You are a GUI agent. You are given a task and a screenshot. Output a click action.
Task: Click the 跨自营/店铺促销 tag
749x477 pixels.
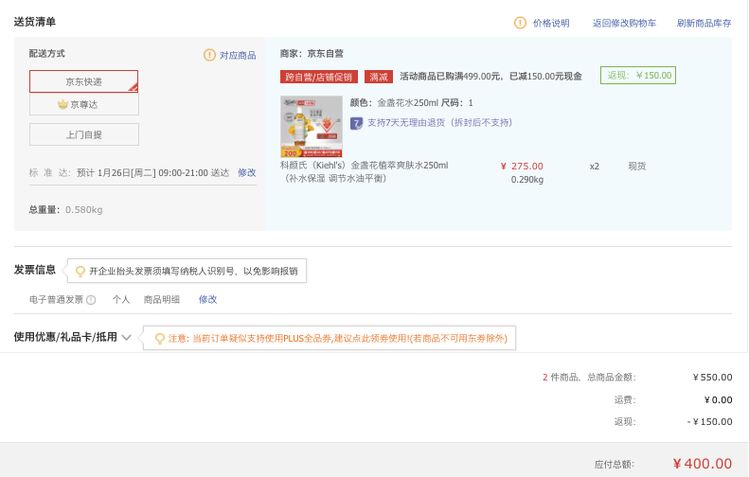tap(318, 77)
